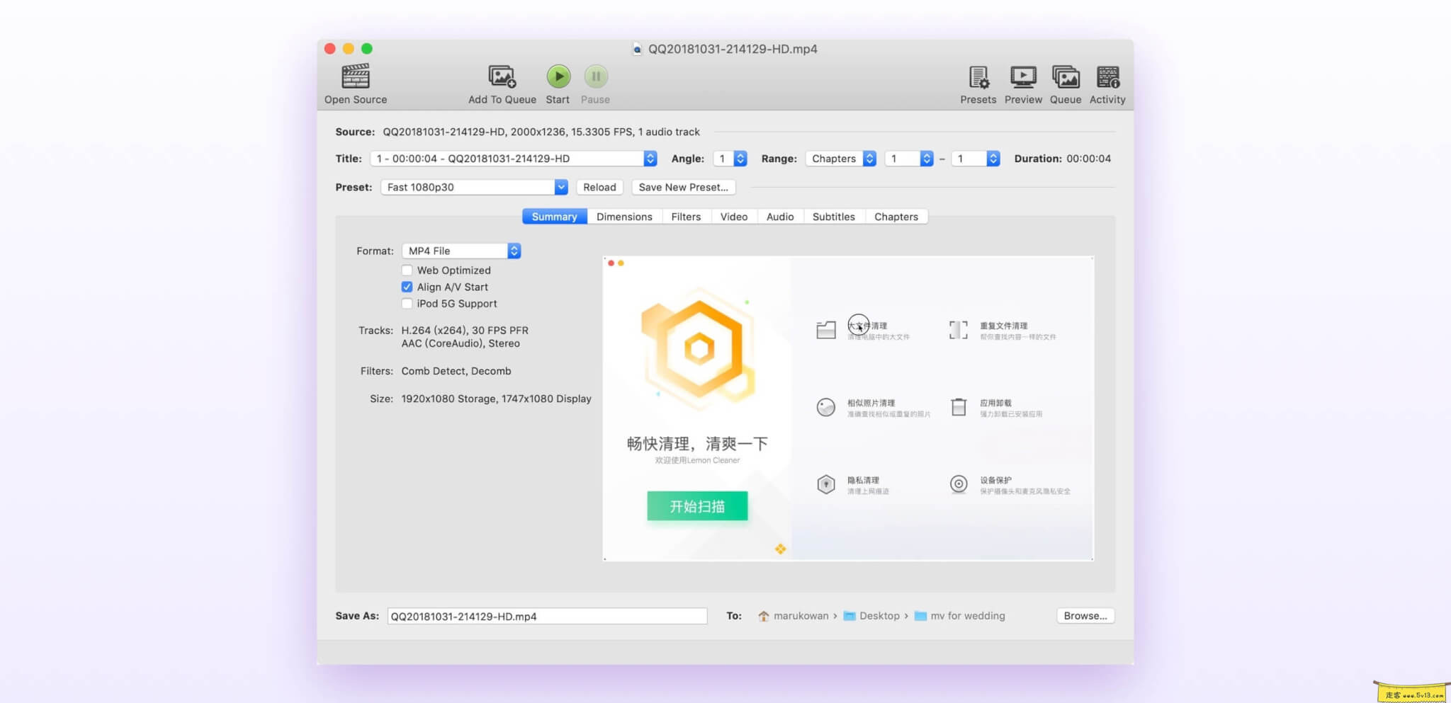Screen dimensions: 1451x703
Task: Open the Range dropdown set to Chapters
Action: click(840, 158)
